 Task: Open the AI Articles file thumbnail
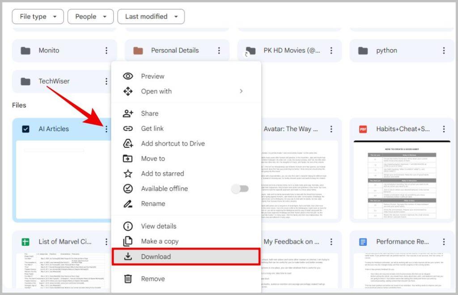pos(64,180)
